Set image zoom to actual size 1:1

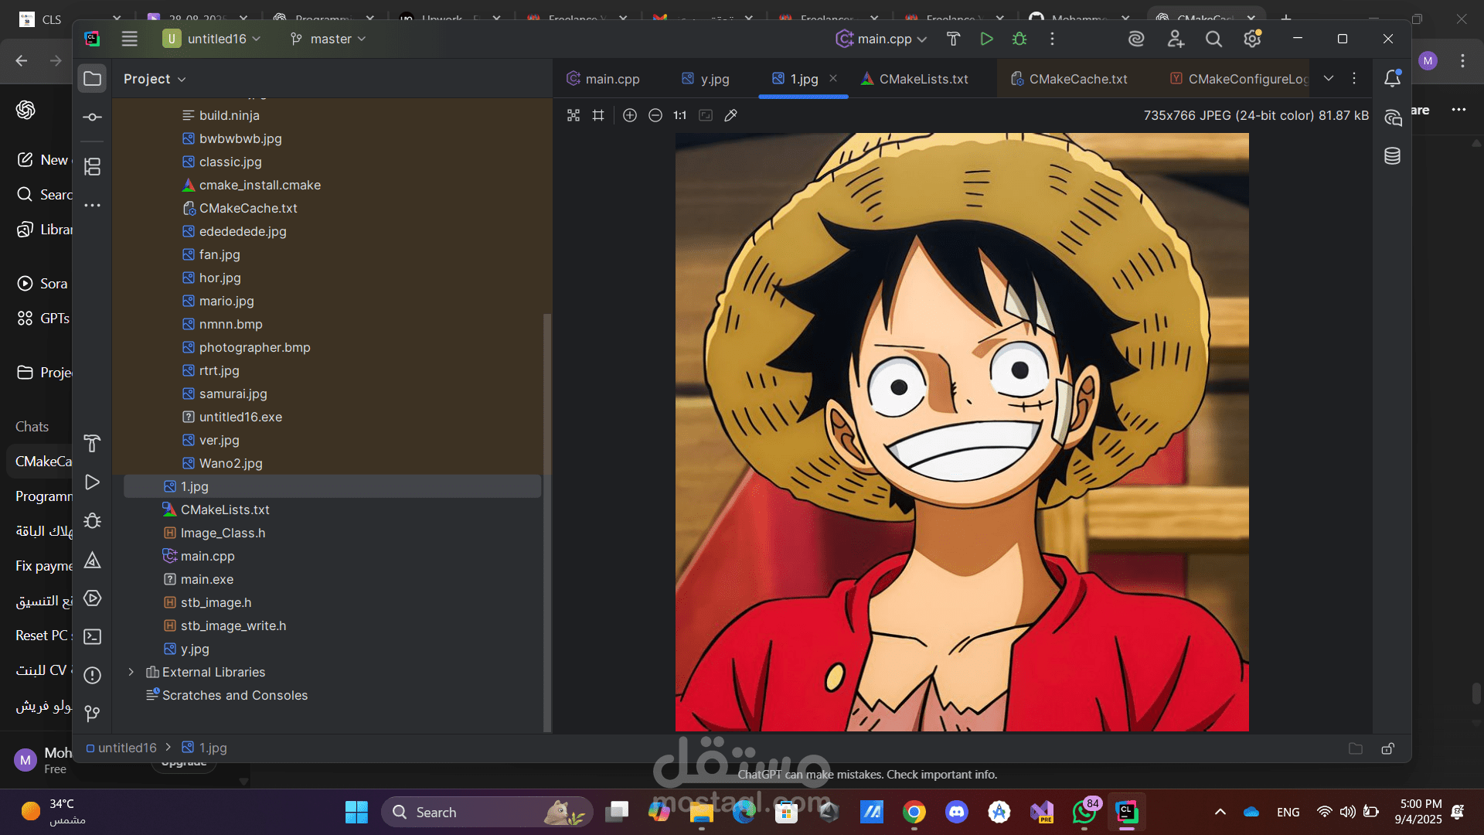[x=680, y=115]
